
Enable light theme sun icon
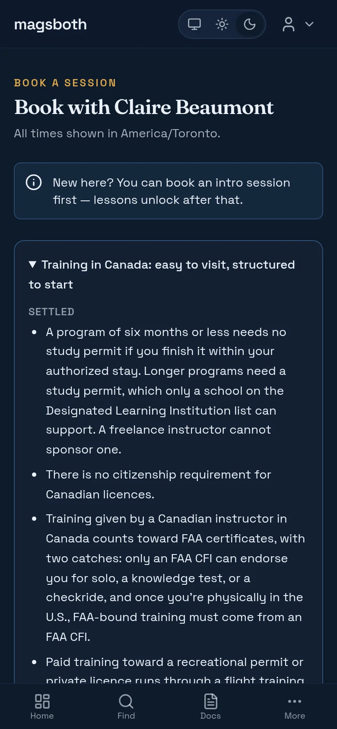(x=222, y=24)
